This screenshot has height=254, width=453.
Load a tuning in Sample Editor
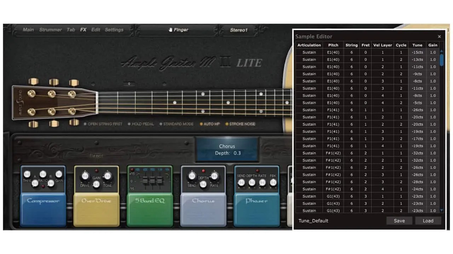pyautogui.click(x=428, y=221)
